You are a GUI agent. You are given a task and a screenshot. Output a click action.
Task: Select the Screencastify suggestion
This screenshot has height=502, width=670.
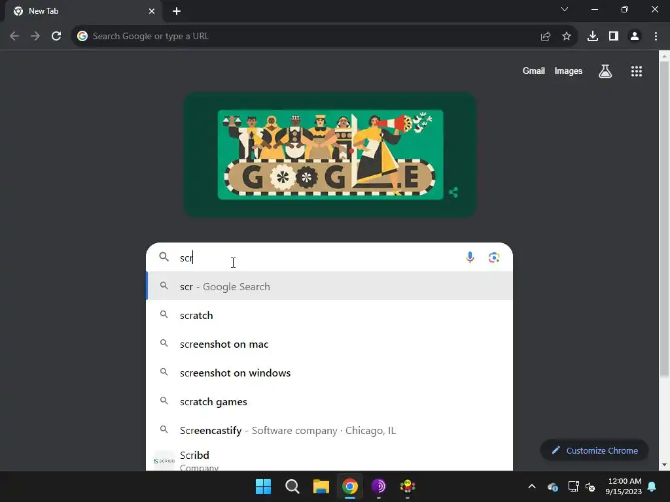click(330, 430)
